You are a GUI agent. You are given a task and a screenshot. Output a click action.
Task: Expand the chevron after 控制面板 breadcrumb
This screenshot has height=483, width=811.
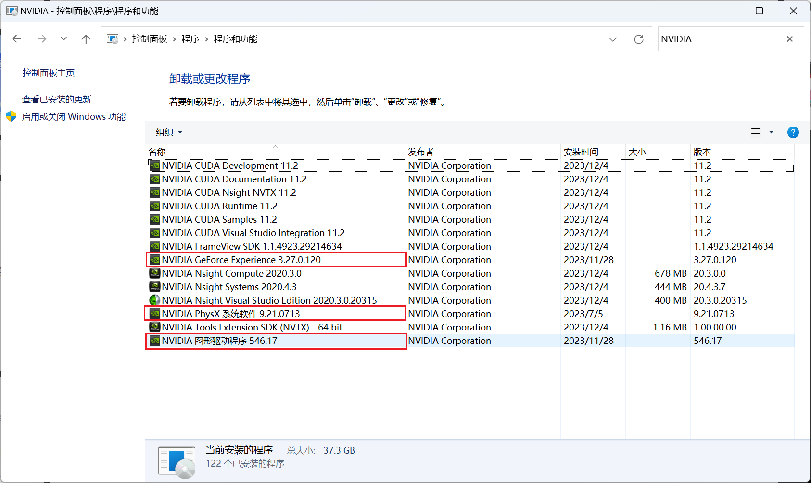pos(175,39)
